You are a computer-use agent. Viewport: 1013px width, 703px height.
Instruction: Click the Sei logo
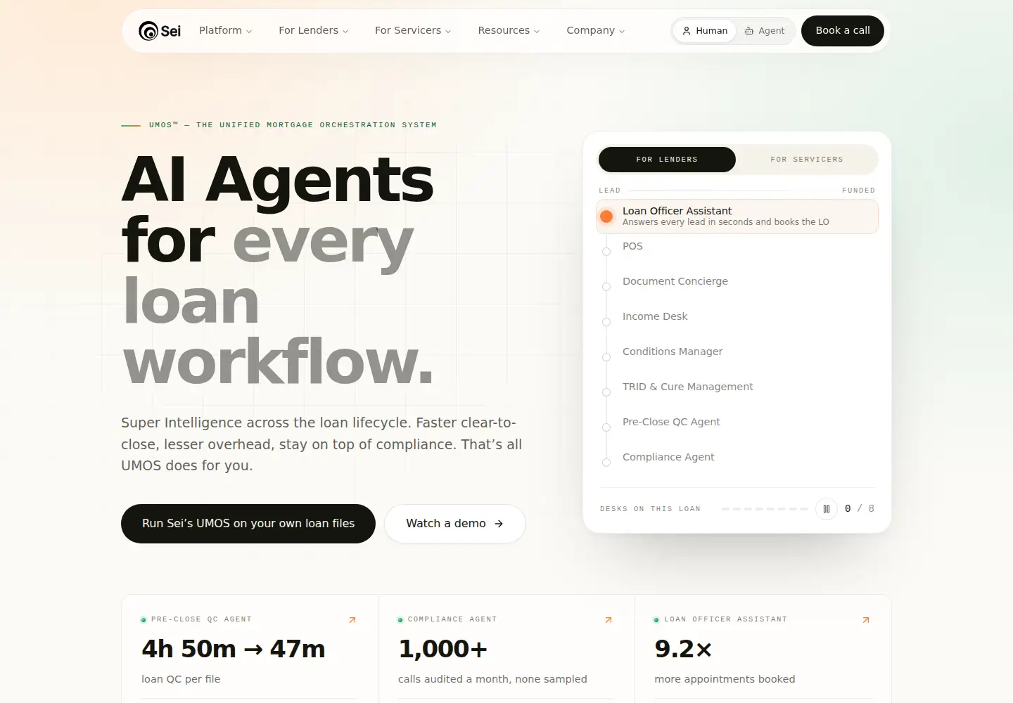[x=160, y=31]
